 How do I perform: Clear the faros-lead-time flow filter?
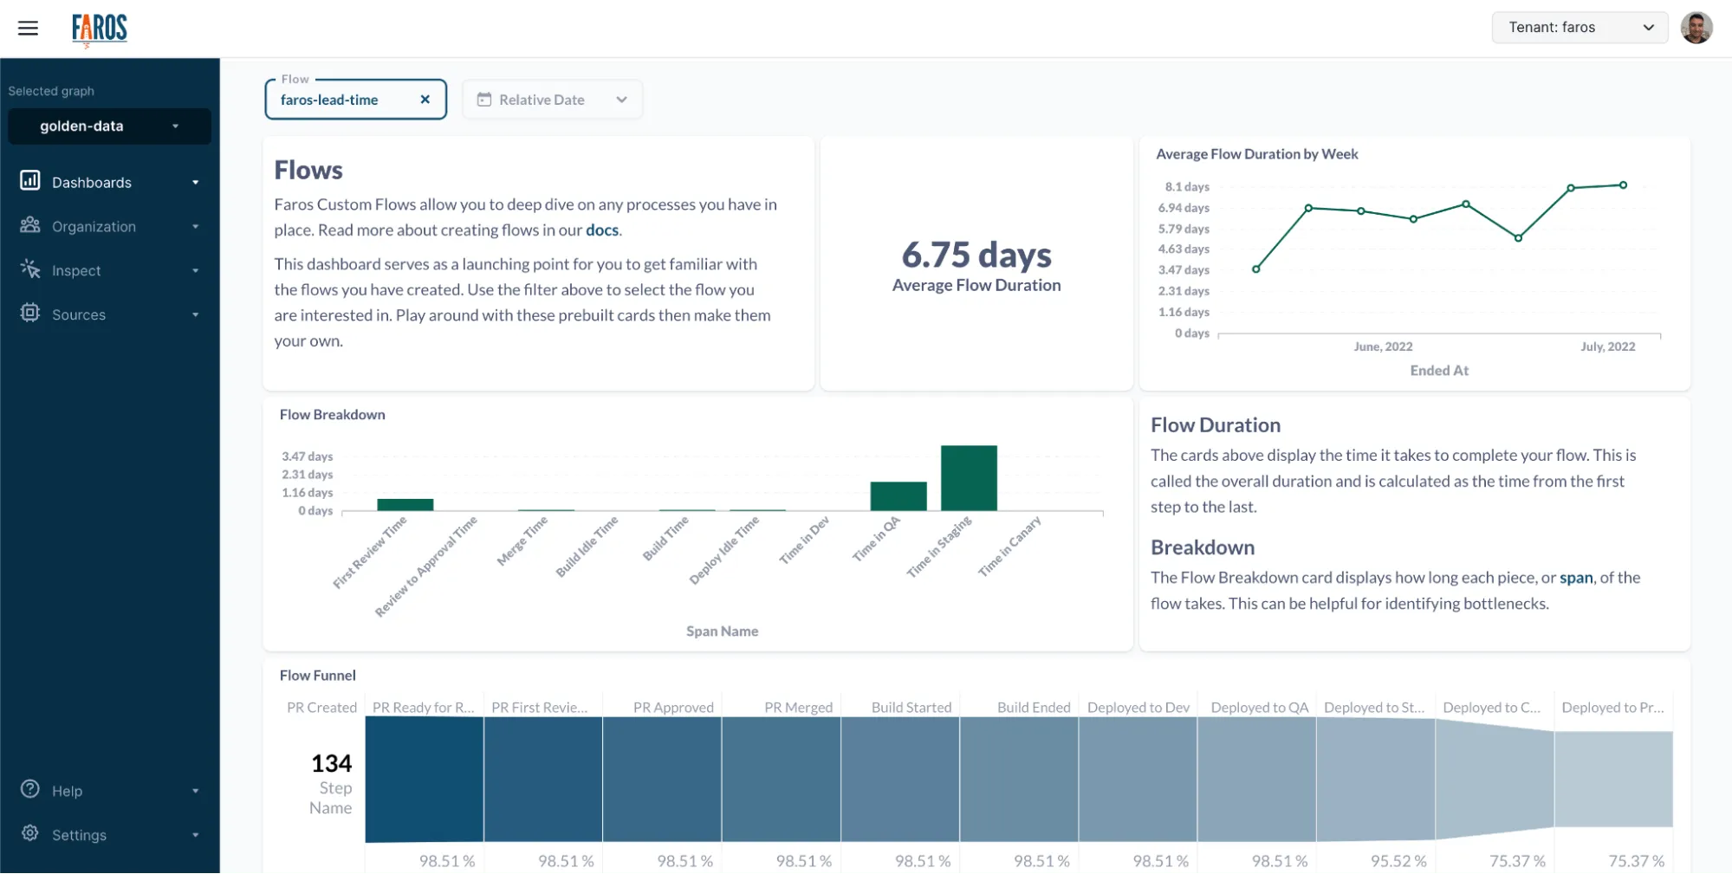[x=425, y=99]
